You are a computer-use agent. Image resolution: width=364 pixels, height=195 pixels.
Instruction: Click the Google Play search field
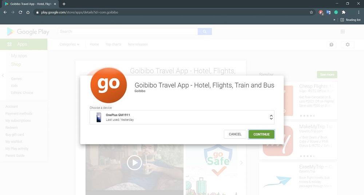point(128,32)
